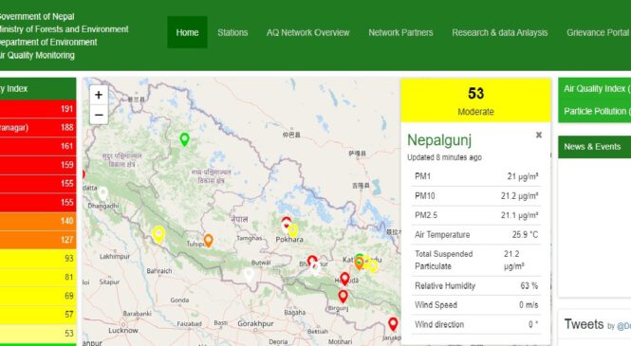Open Research & data Anlaysis page
Viewport: 631px width, 346px height.
tap(500, 32)
